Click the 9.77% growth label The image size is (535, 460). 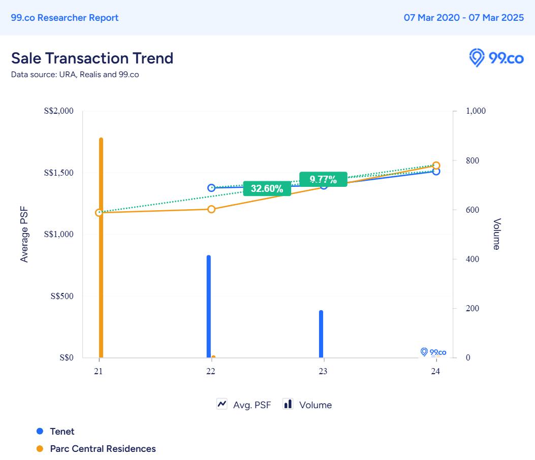coord(323,179)
